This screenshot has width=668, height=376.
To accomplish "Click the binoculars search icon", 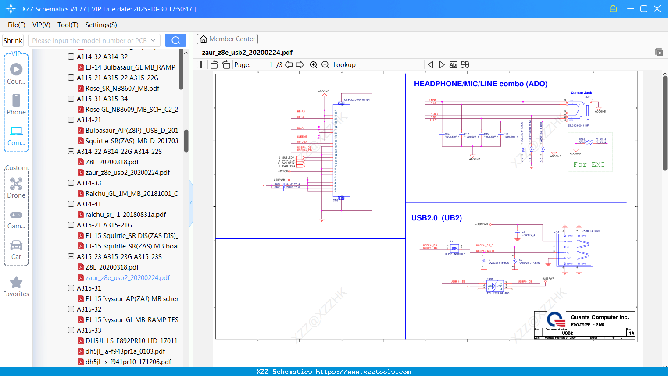I will coord(465,65).
